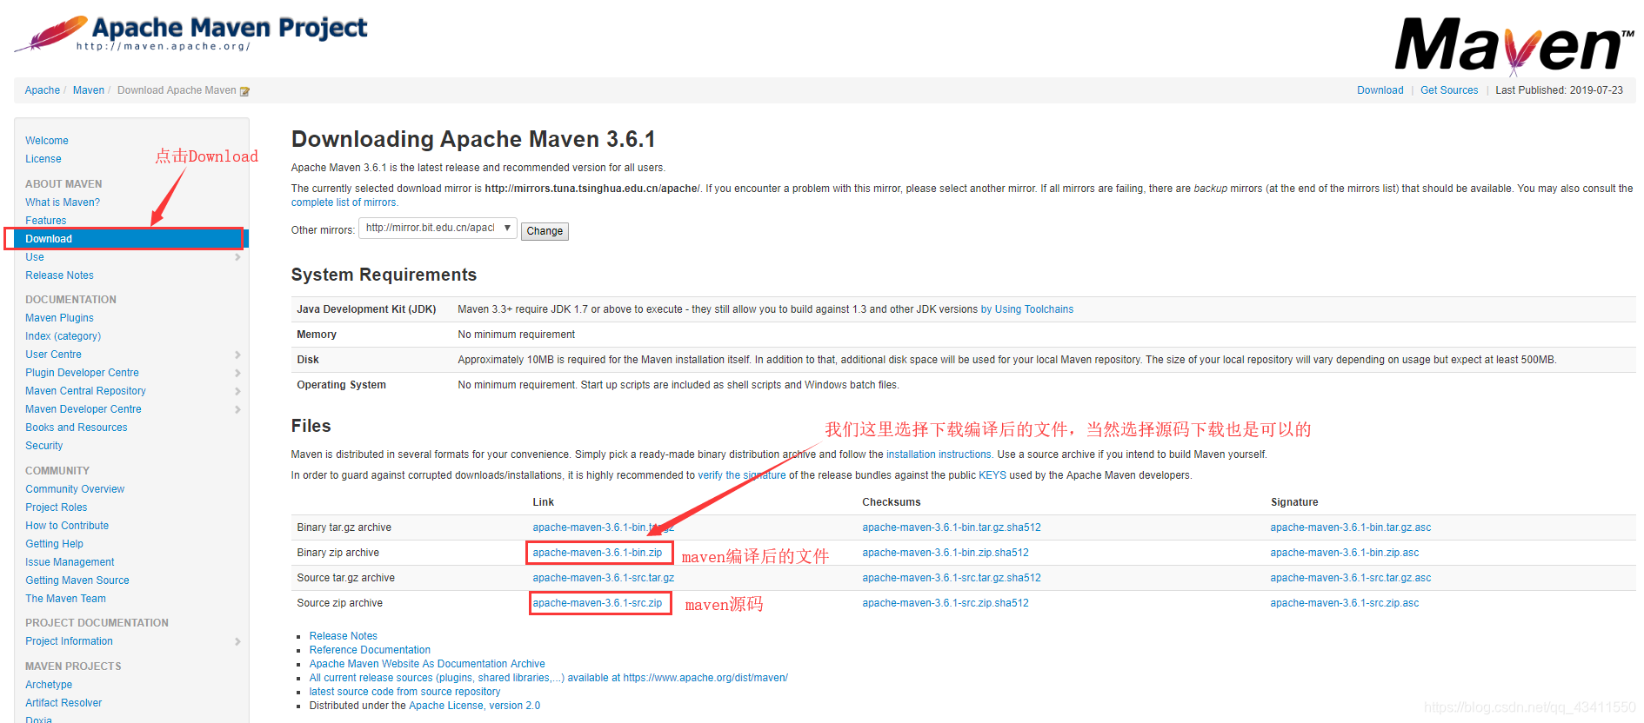
Task: Expand the User Centre submenu arrow
Action: 237,355
